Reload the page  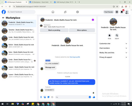10,6
